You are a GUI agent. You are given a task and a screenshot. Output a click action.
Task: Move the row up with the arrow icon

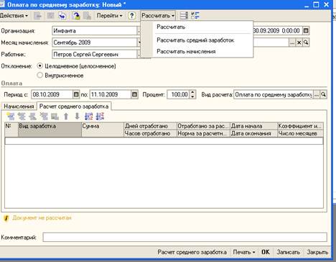coord(66,117)
